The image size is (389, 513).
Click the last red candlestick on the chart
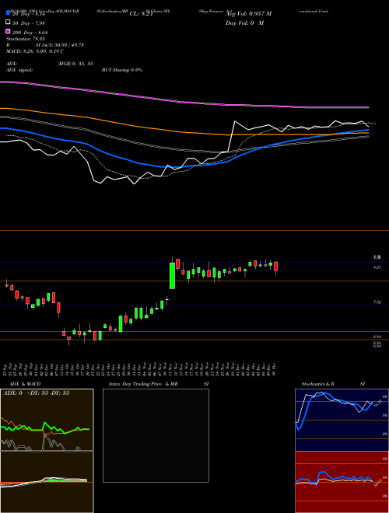tap(275, 267)
